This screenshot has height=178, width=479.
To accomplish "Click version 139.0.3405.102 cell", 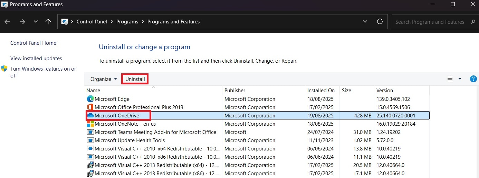I will pos(393,99).
